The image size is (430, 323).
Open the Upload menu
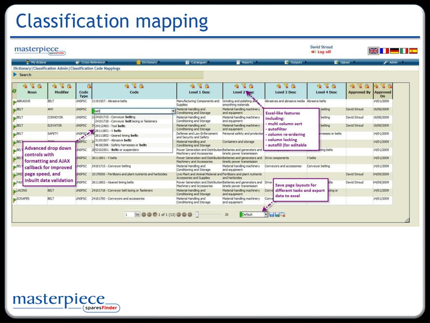point(344,62)
